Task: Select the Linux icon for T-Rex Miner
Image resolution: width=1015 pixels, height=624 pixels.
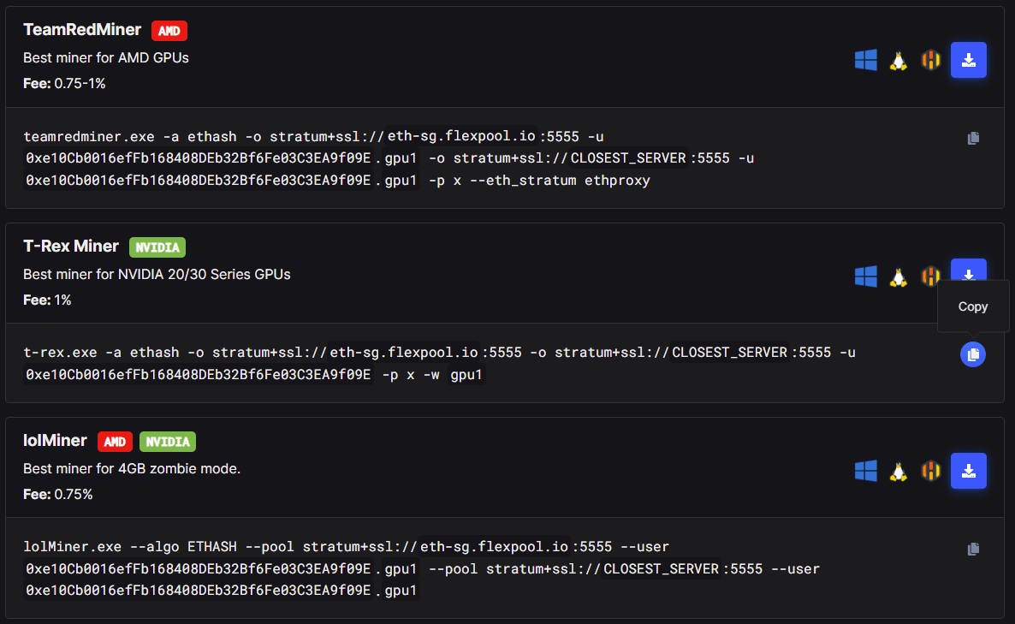Action: click(898, 276)
